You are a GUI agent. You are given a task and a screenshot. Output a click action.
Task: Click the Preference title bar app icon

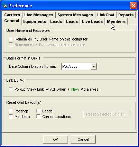pyautogui.click(x=5, y=6)
